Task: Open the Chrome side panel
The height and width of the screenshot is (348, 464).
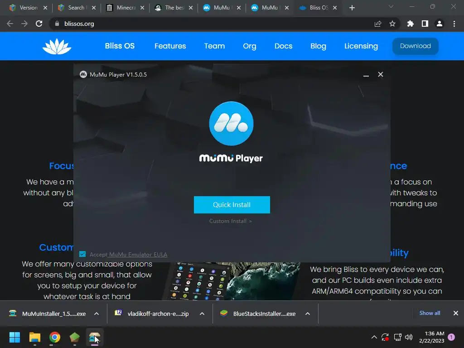Action: (425, 24)
